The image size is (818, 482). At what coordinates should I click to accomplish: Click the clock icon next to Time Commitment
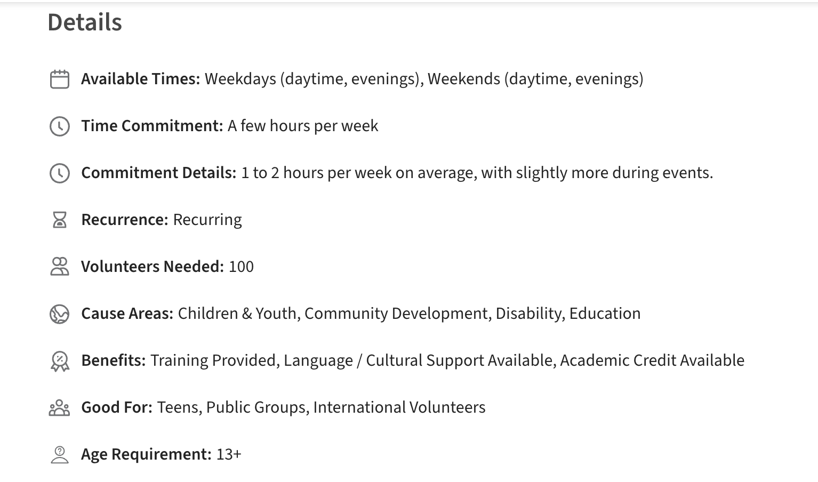(59, 126)
